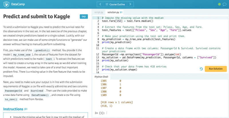
Task: Click print(my_solution.shape) on line 17
Action: point(119,70)
